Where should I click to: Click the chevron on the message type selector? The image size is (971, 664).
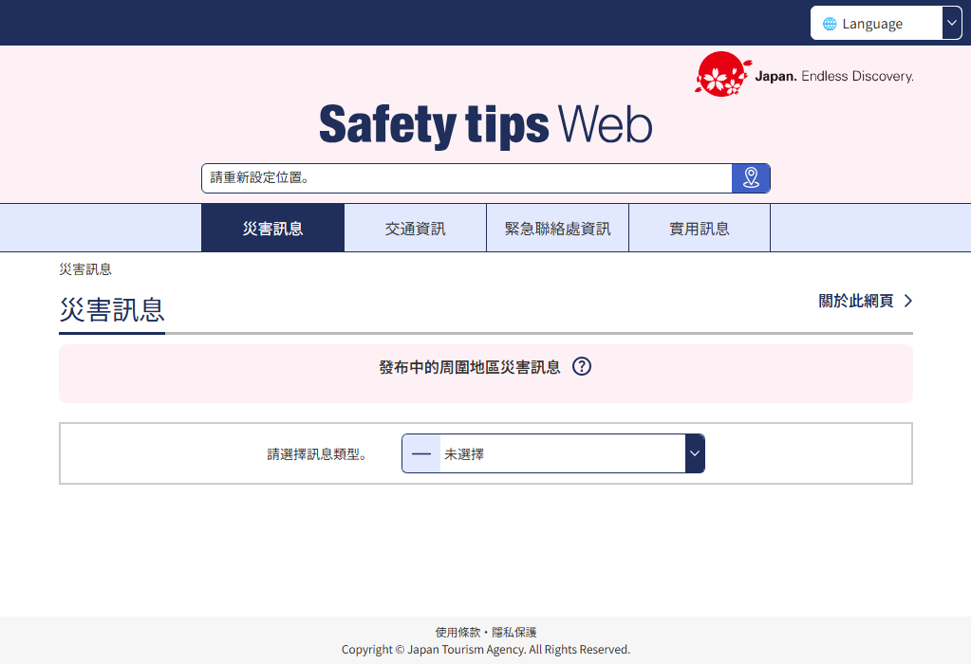(x=695, y=454)
